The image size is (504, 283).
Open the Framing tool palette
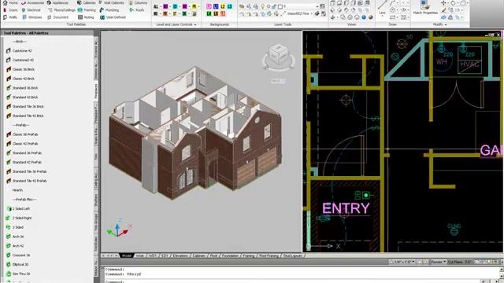coord(87,10)
